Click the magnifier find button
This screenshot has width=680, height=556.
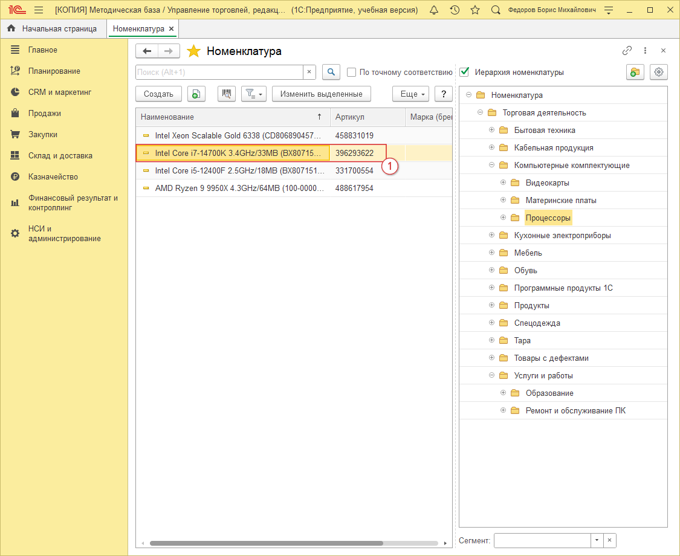331,72
